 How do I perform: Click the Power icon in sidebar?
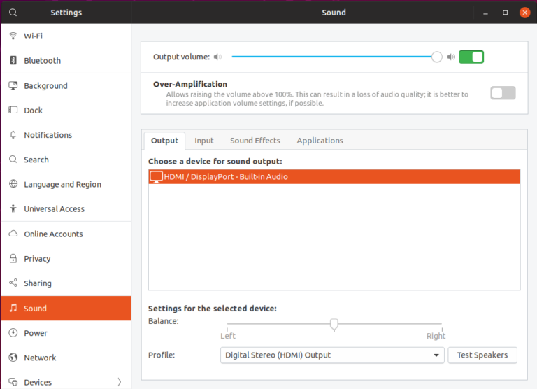coord(13,333)
